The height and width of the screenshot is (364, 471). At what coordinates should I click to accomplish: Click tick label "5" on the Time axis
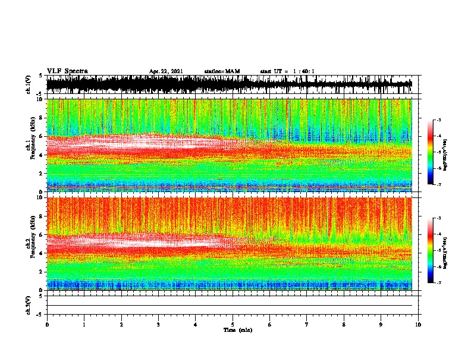point(233,325)
